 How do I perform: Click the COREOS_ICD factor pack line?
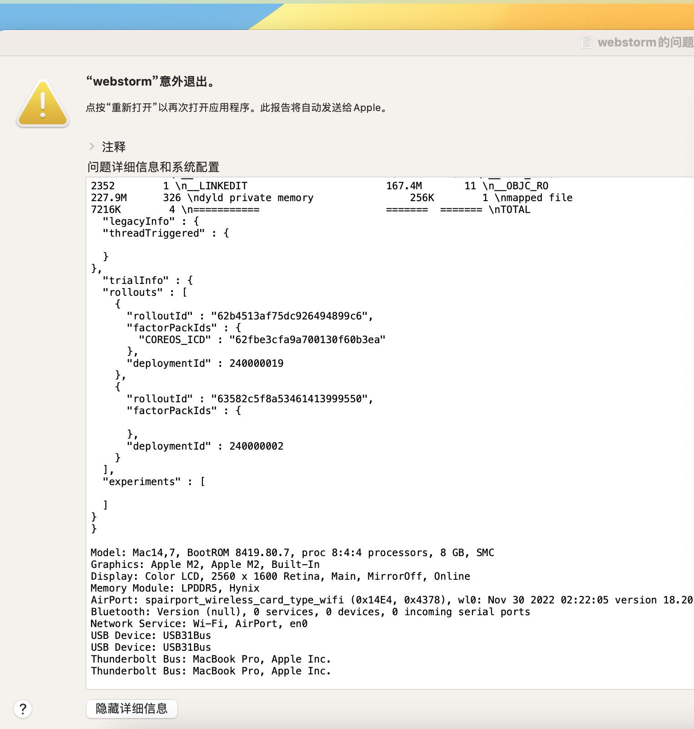(262, 340)
